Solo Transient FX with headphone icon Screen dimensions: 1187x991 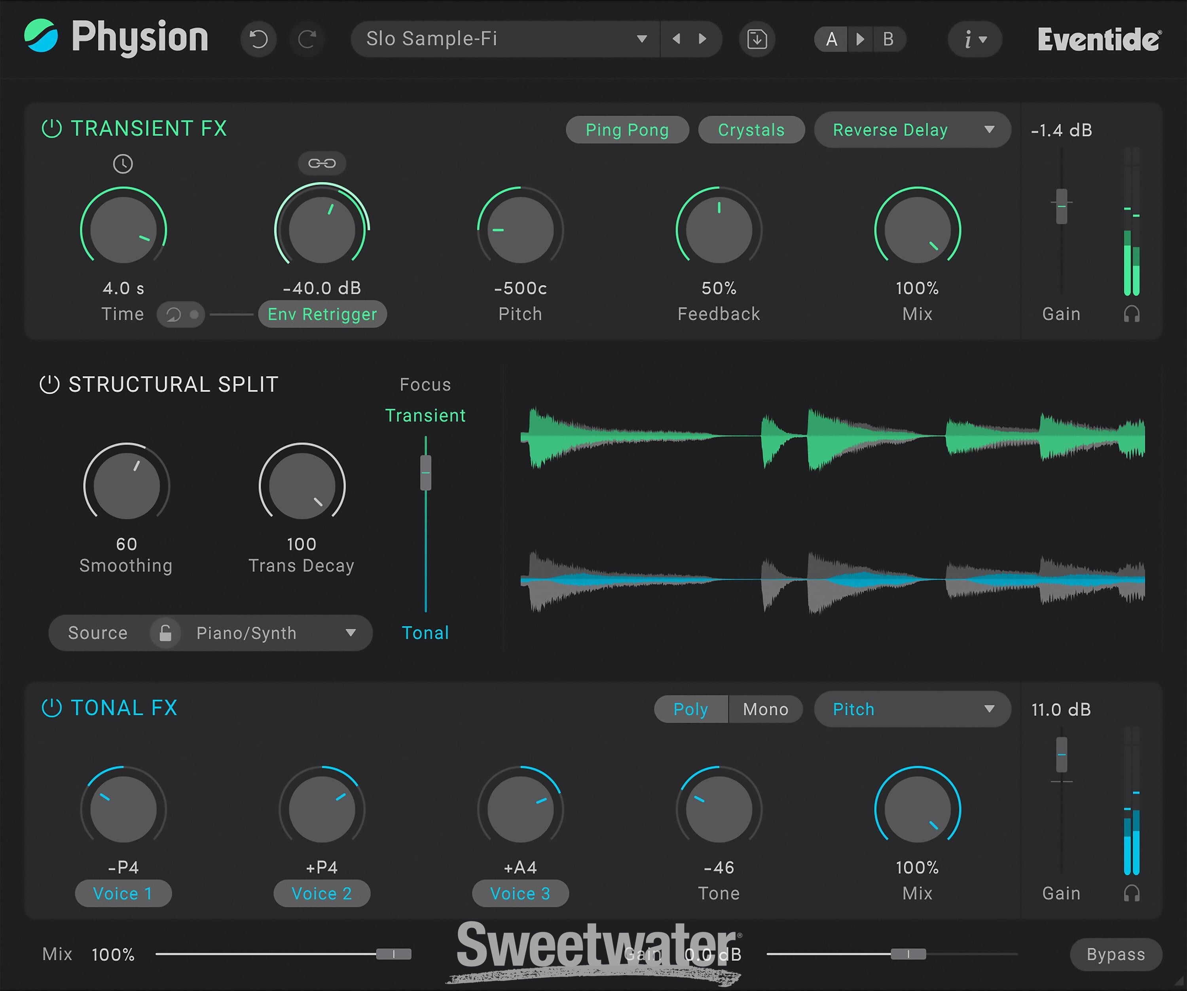[x=1132, y=314]
